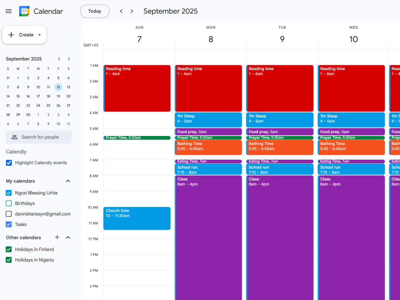400x300 pixels.
Task: Select date 30 in mini calendar
Action: pos(28,115)
